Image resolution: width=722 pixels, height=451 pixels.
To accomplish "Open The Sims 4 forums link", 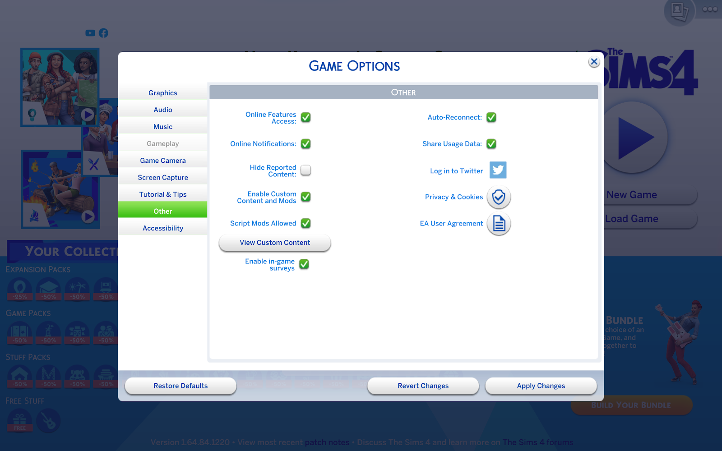I will coord(538,442).
